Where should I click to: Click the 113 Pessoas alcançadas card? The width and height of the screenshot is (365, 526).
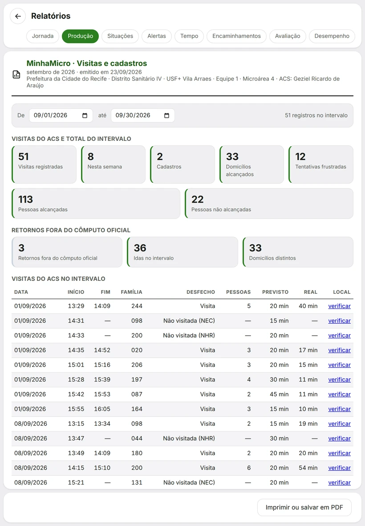click(96, 204)
